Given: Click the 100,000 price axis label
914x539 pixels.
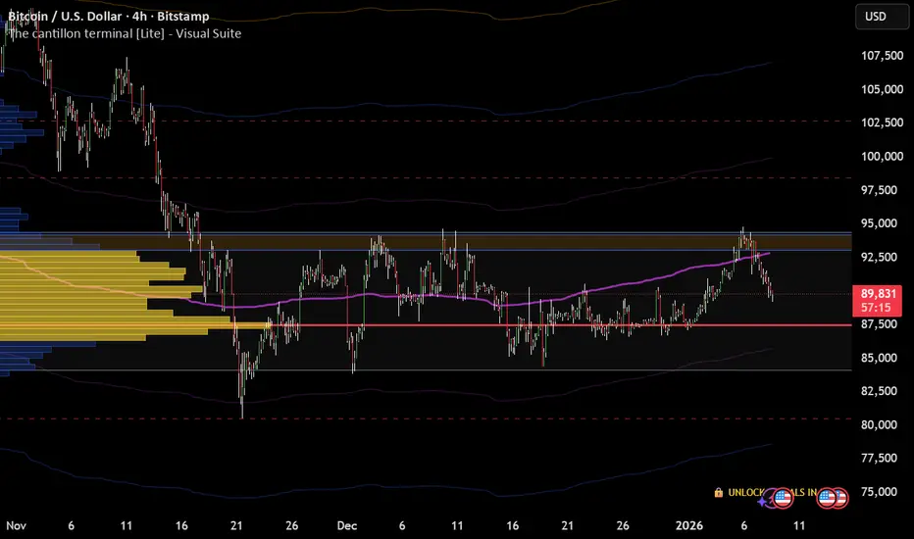Looking at the screenshot, I should (x=882, y=156).
